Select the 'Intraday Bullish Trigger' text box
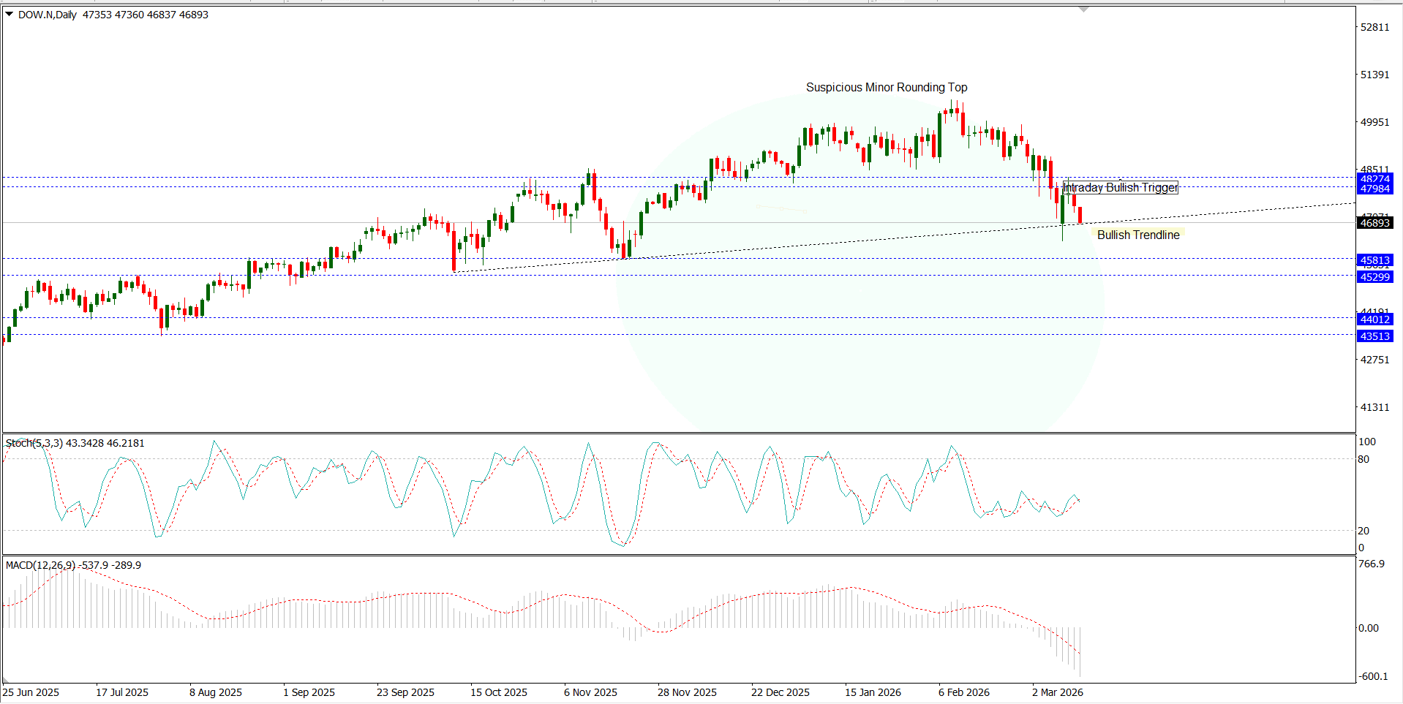 [x=1120, y=188]
